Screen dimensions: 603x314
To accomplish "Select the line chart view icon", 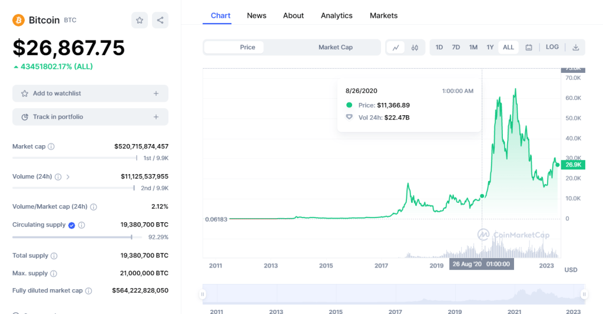I will (396, 48).
